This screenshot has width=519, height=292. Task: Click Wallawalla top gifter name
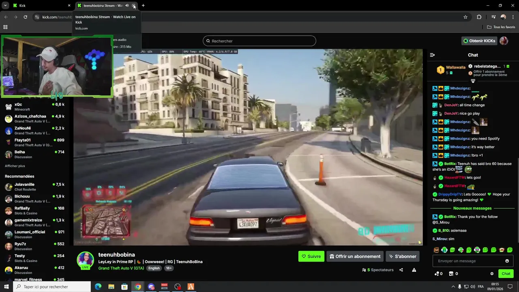point(456,67)
